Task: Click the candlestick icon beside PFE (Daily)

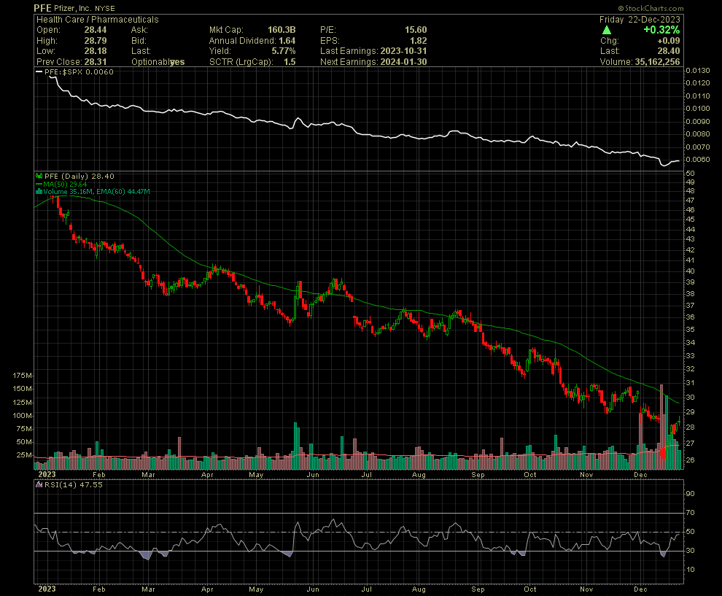Action: [38, 176]
